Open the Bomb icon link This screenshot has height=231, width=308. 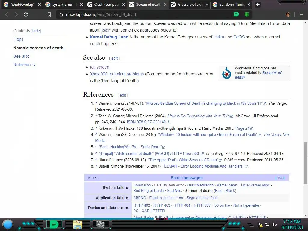pyautogui.click(x=142, y=185)
